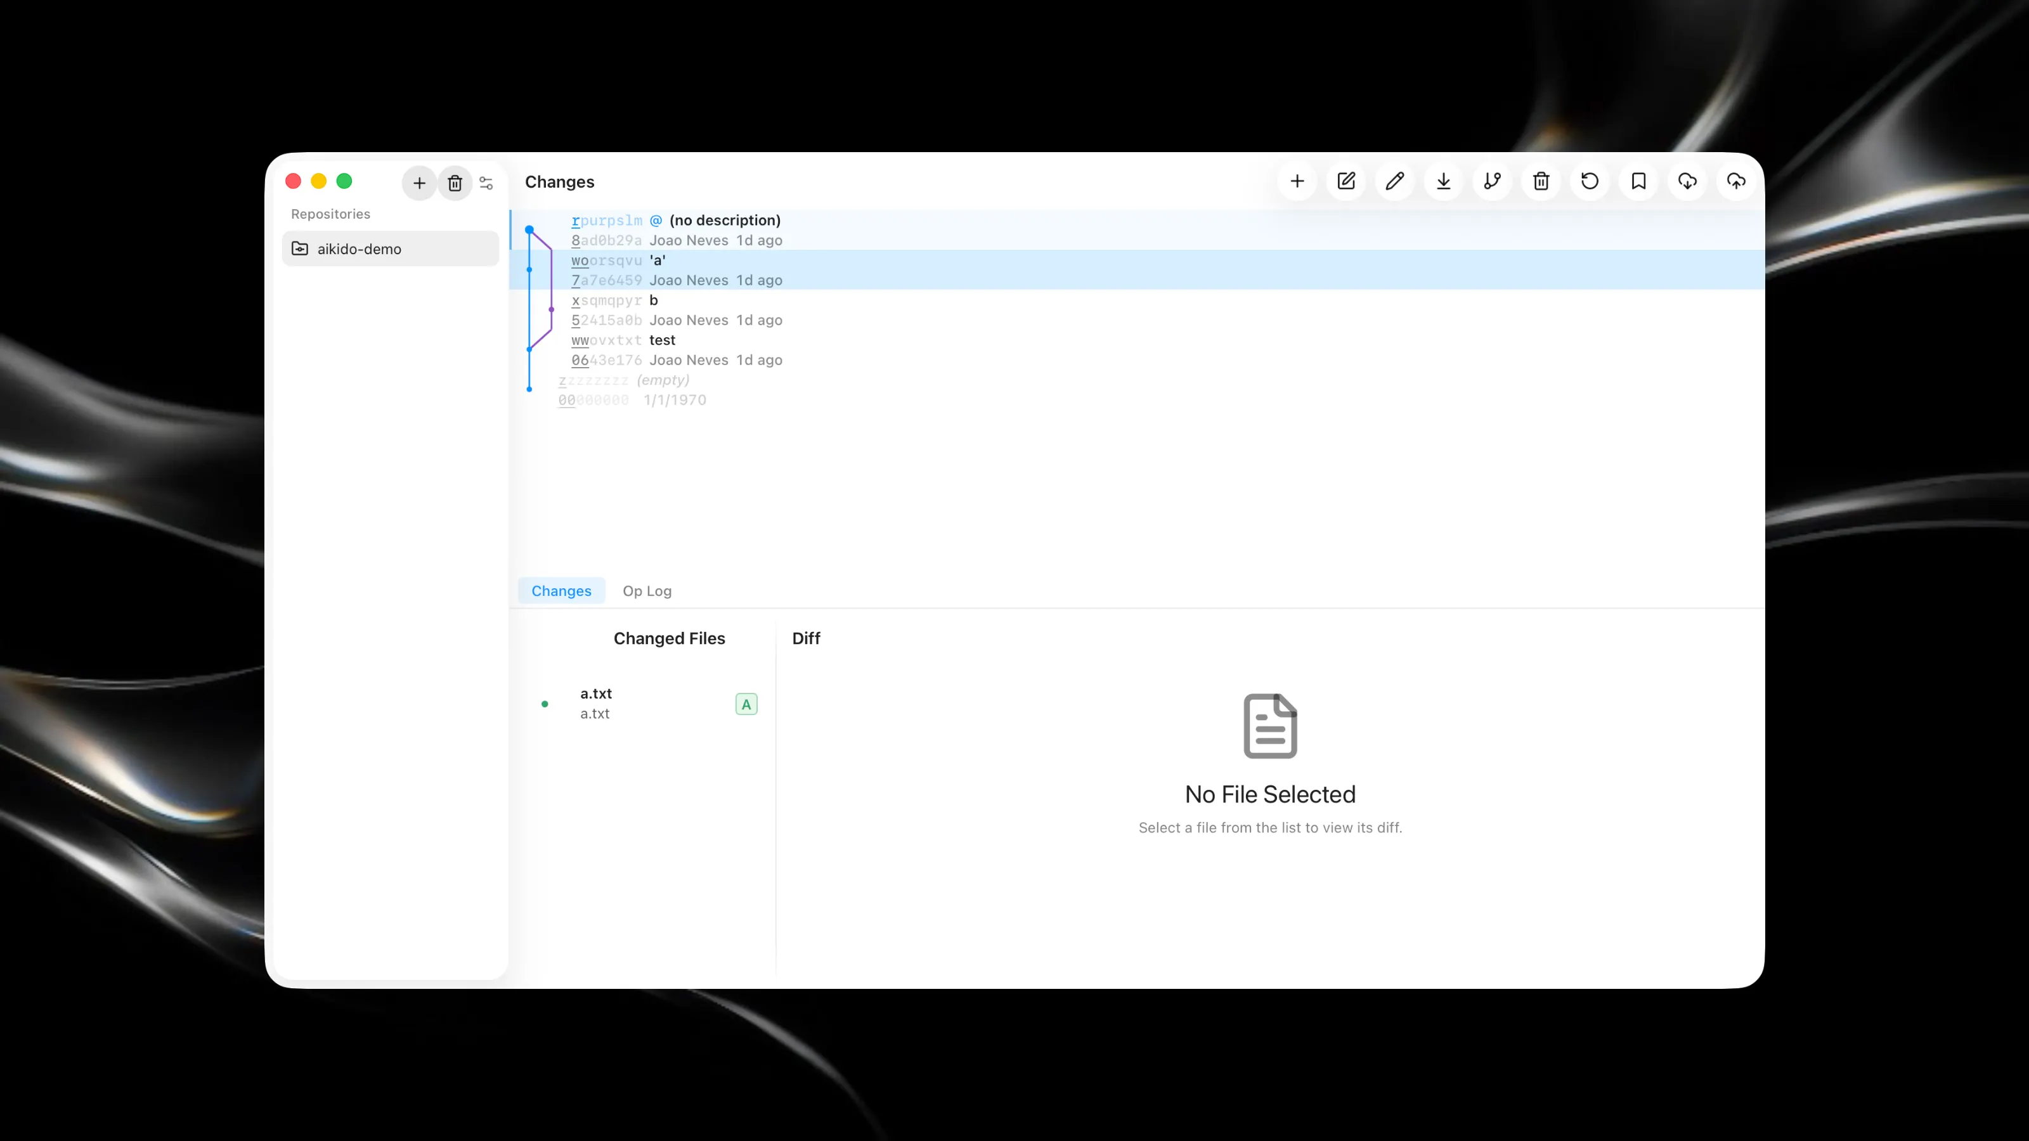The image size is (2029, 1141).
Task: Open the sidebar settings sliders icon
Action: (x=486, y=183)
